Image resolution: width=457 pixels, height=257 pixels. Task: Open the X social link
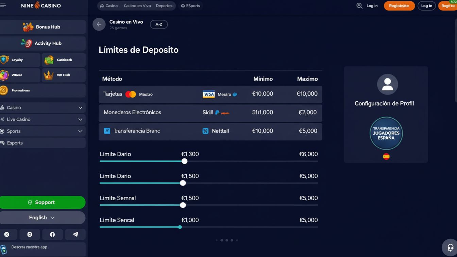[7, 235]
